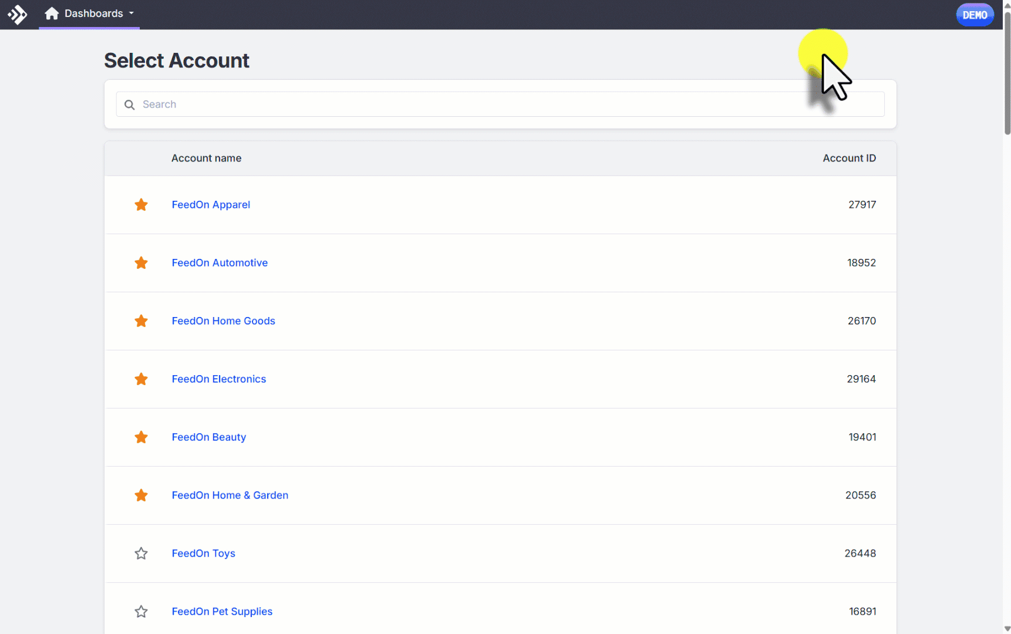This screenshot has height=634, width=1011.
Task: Favorite FeedOn Toys with its star
Action: click(x=141, y=553)
